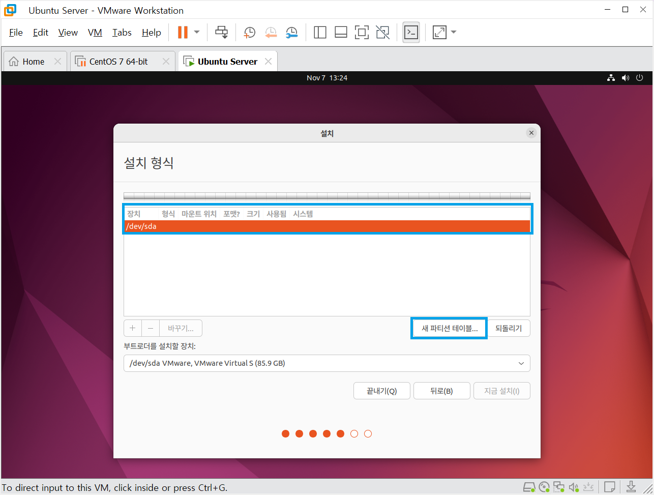This screenshot has width=654, height=495.
Task: Click the CD/DVD drive status icon
Action: (x=544, y=487)
